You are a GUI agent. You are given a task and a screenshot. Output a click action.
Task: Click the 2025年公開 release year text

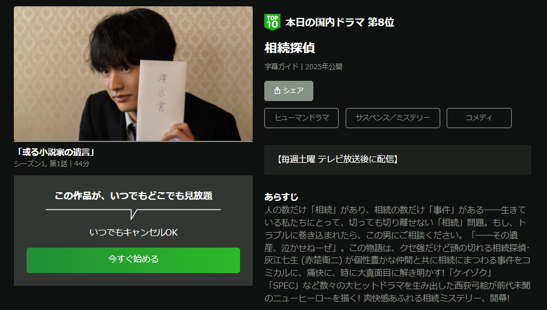324,67
